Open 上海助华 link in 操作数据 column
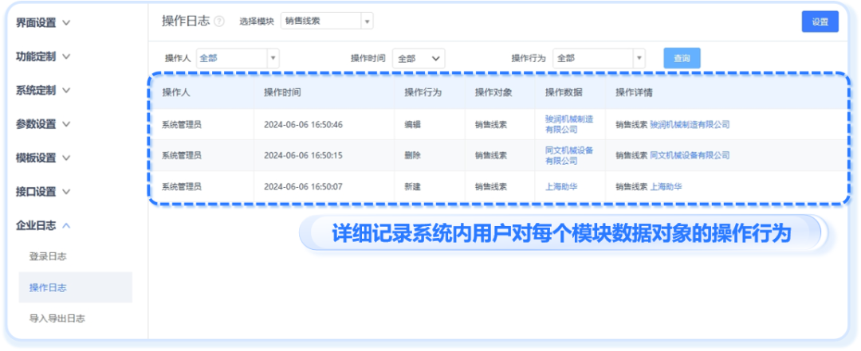 [x=561, y=187]
